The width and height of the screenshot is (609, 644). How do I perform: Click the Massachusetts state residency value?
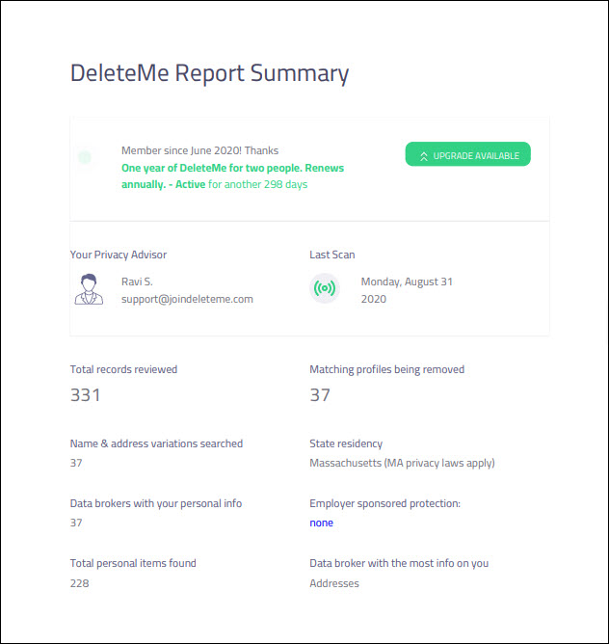pos(402,463)
